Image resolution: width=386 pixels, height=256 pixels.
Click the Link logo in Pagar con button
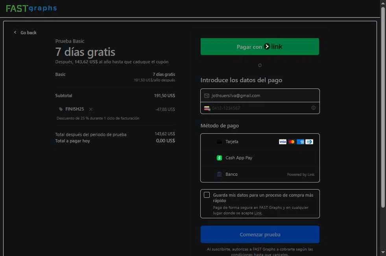[x=273, y=46]
